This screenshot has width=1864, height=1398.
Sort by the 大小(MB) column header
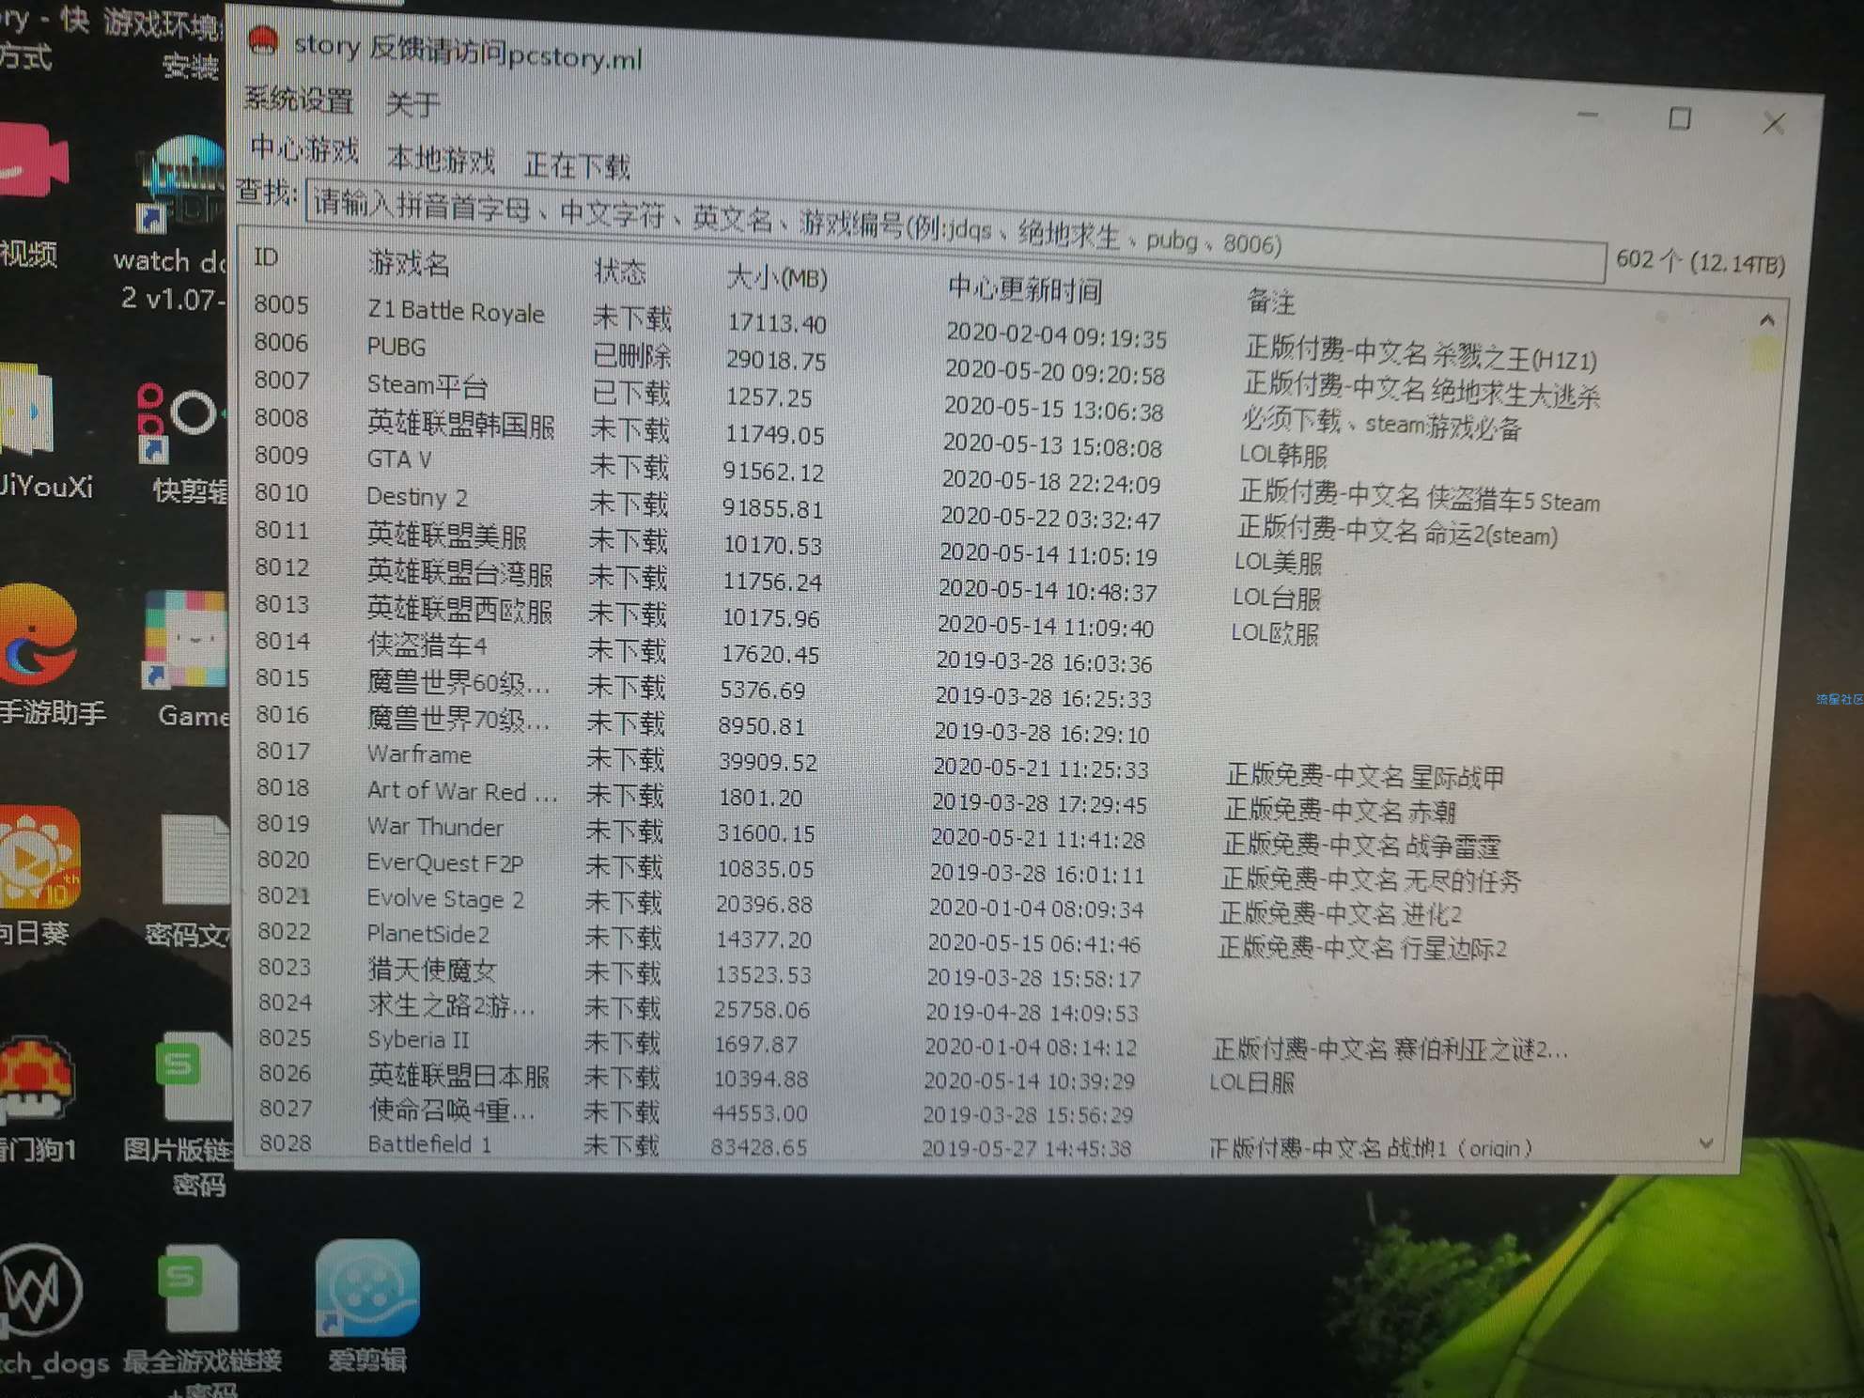(x=777, y=278)
